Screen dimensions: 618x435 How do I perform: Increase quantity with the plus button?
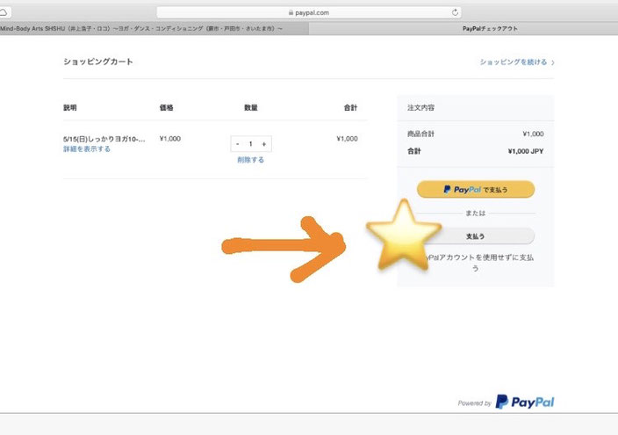(x=264, y=144)
